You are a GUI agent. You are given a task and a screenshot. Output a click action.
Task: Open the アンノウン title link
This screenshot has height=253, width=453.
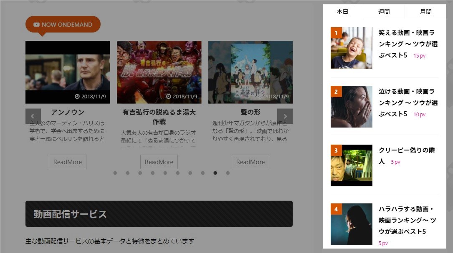coord(68,112)
